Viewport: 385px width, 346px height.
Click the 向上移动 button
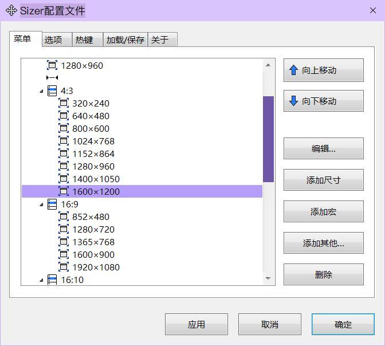[324, 70]
